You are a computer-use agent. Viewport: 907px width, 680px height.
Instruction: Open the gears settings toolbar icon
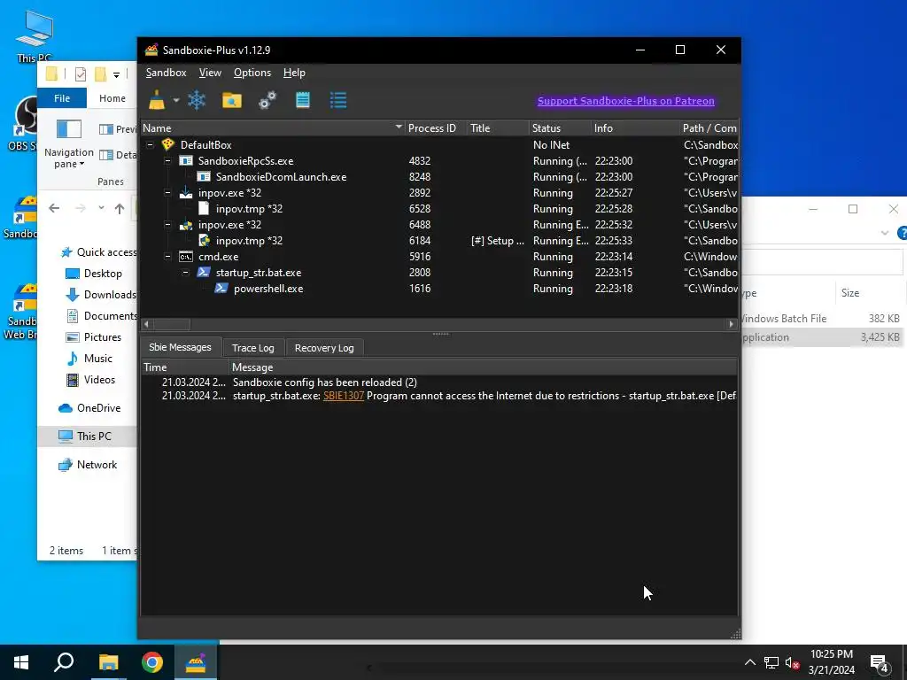(x=267, y=100)
